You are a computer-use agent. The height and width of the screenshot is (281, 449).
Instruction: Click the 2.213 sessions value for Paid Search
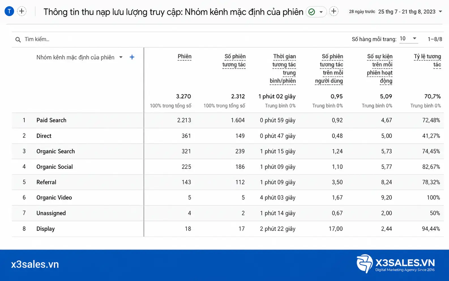pos(184,120)
